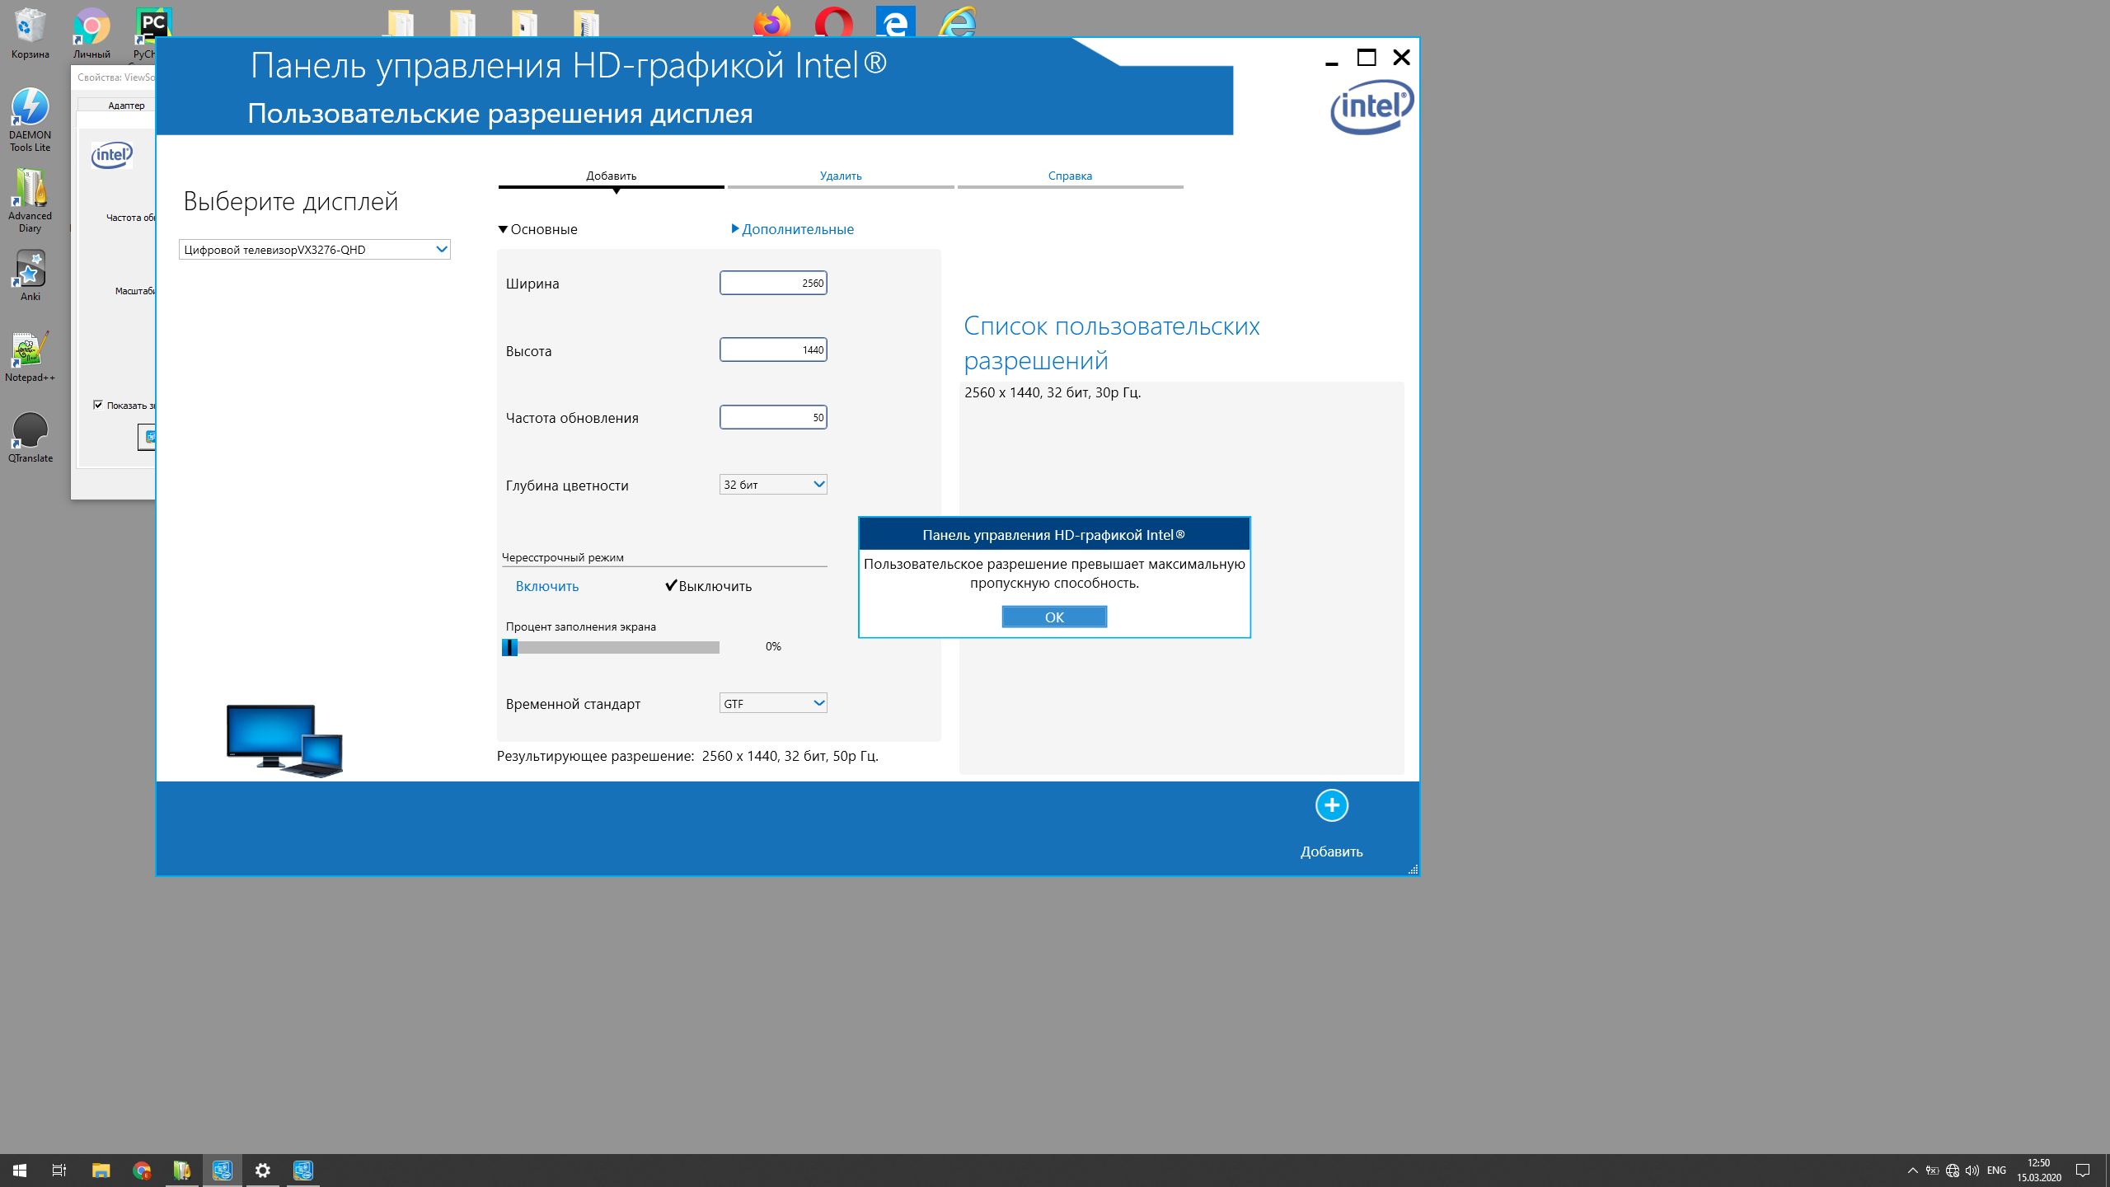
Task: Open Recycle Bin (Корзина) desktop icon
Action: pyautogui.click(x=30, y=34)
